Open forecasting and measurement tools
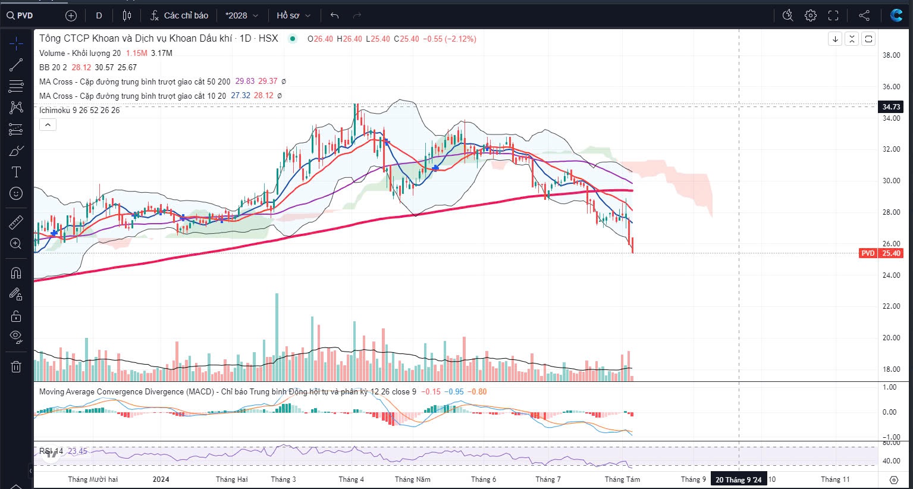This screenshot has height=489, width=913. (x=16, y=129)
